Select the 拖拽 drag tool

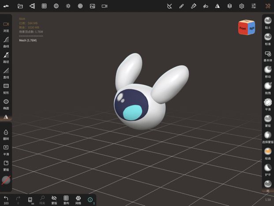(x=268, y=88)
